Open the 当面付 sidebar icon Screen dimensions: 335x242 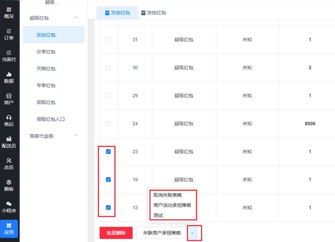point(9,53)
